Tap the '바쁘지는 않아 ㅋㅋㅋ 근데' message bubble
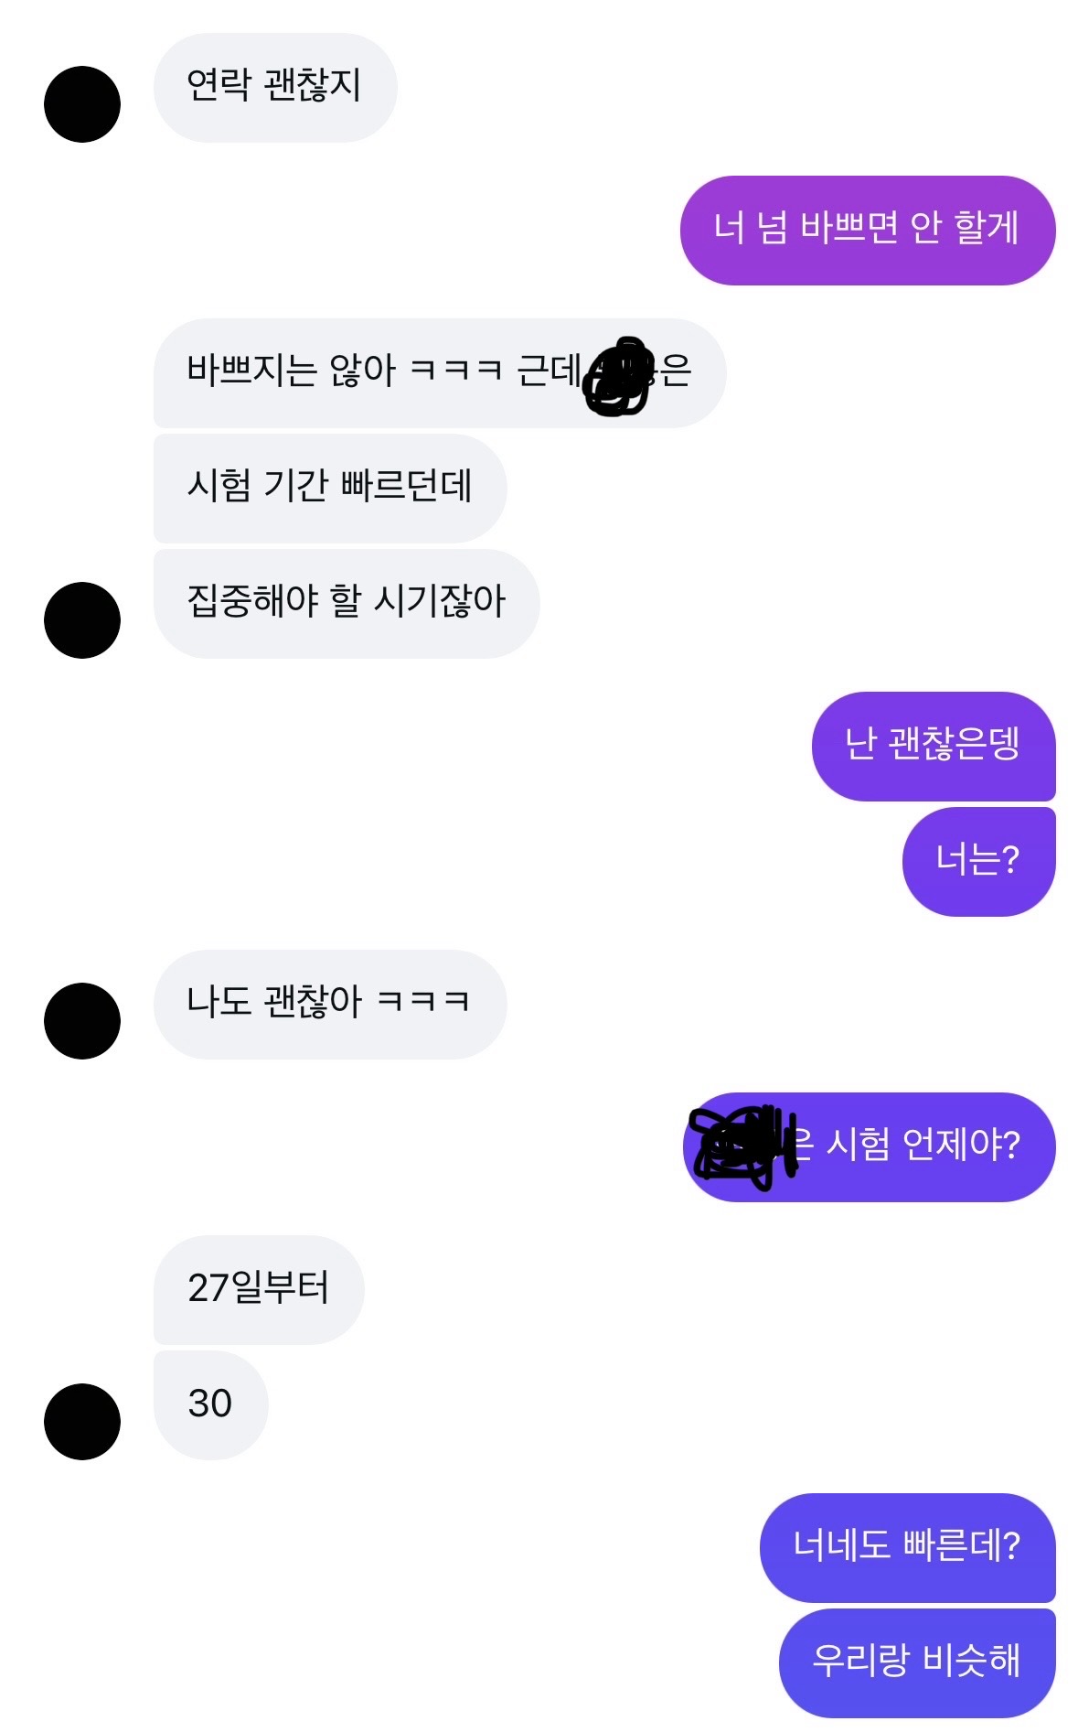 tap(440, 373)
